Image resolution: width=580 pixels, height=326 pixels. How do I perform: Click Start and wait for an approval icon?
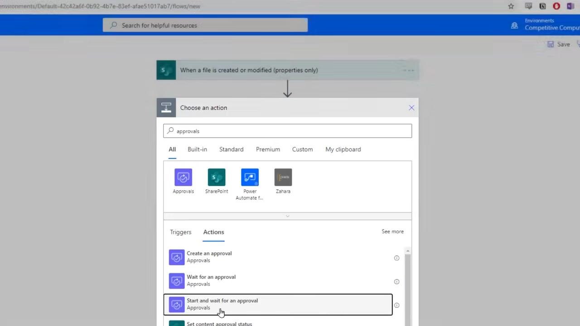(177, 304)
